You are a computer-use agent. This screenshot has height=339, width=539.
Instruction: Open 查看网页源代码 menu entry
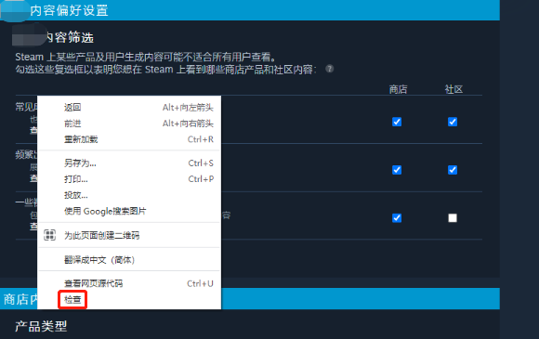coord(129,283)
